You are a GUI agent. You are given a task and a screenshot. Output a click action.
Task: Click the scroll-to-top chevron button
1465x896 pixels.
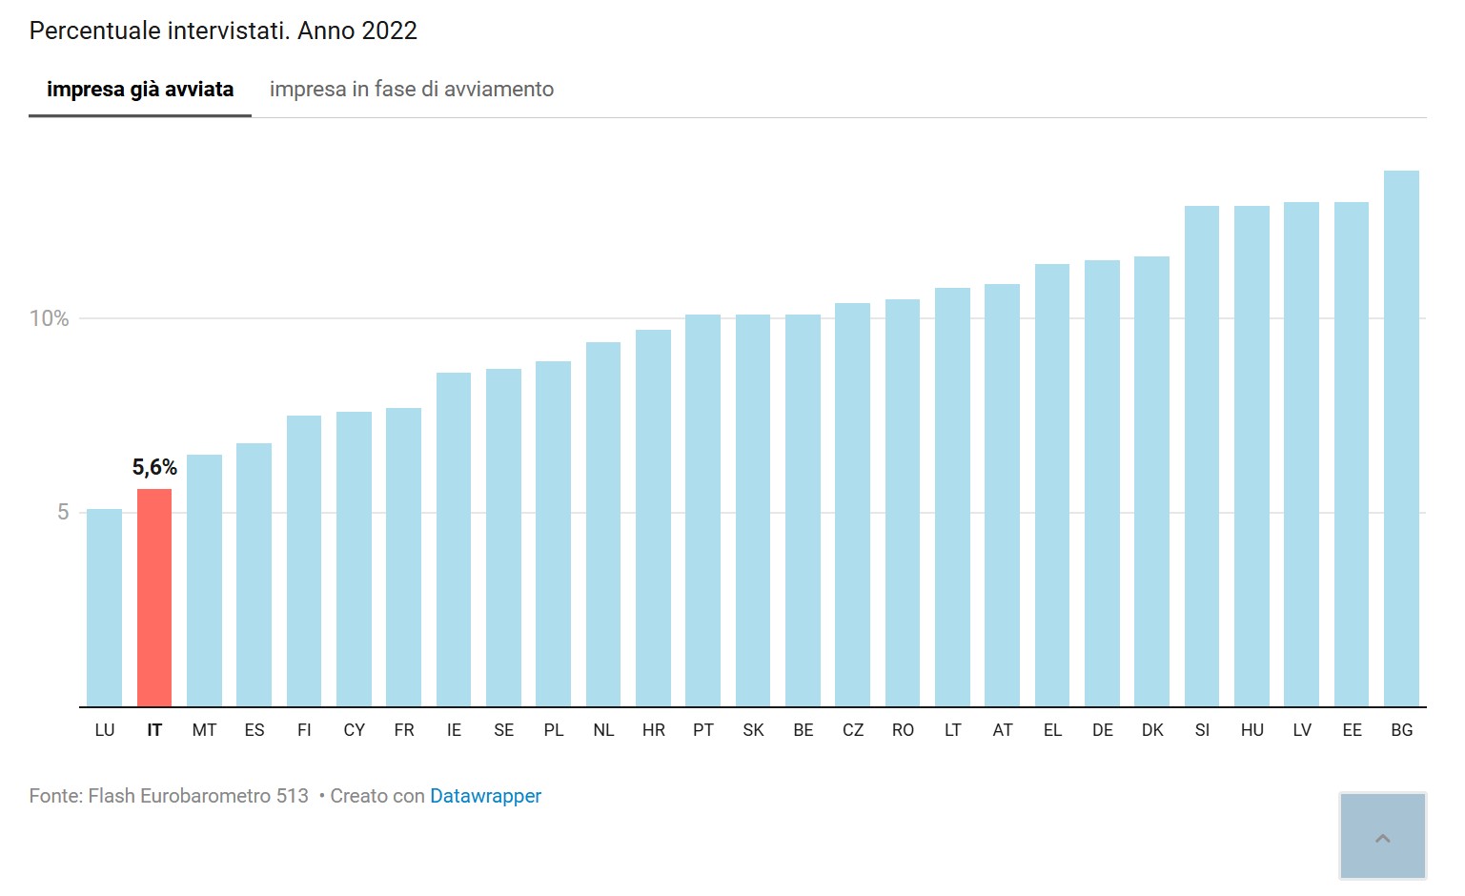click(x=1382, y=836)
